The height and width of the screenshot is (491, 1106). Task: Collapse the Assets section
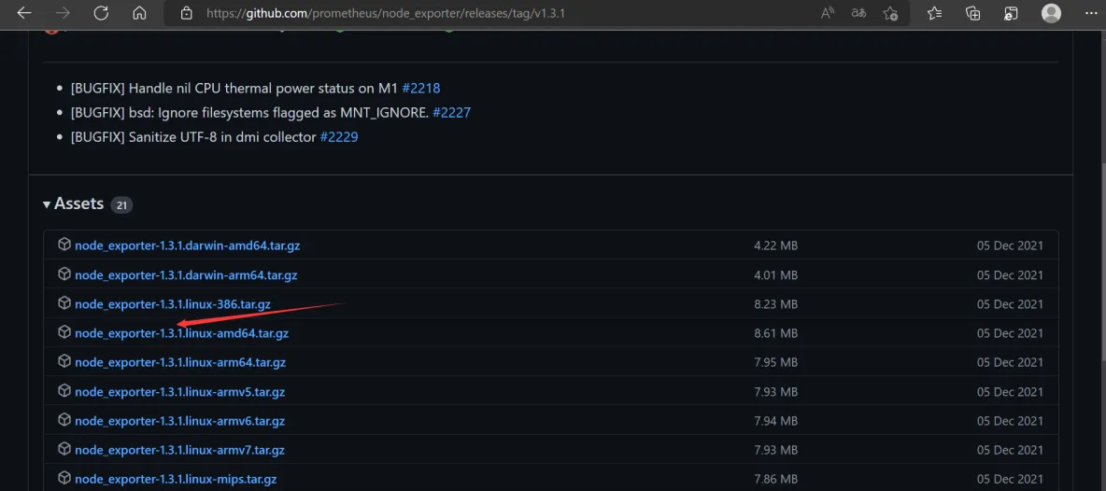point(73,203)
